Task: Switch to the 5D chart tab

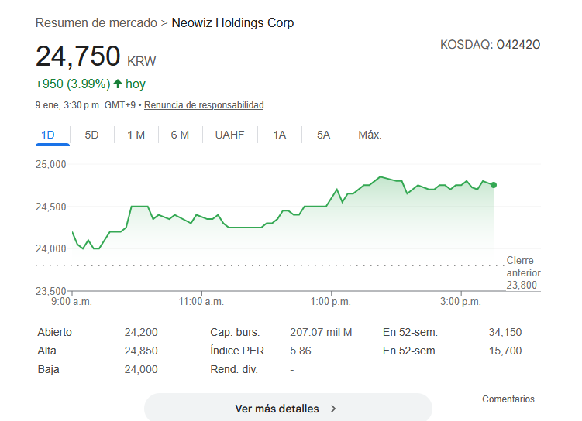Action: point(91,135)
